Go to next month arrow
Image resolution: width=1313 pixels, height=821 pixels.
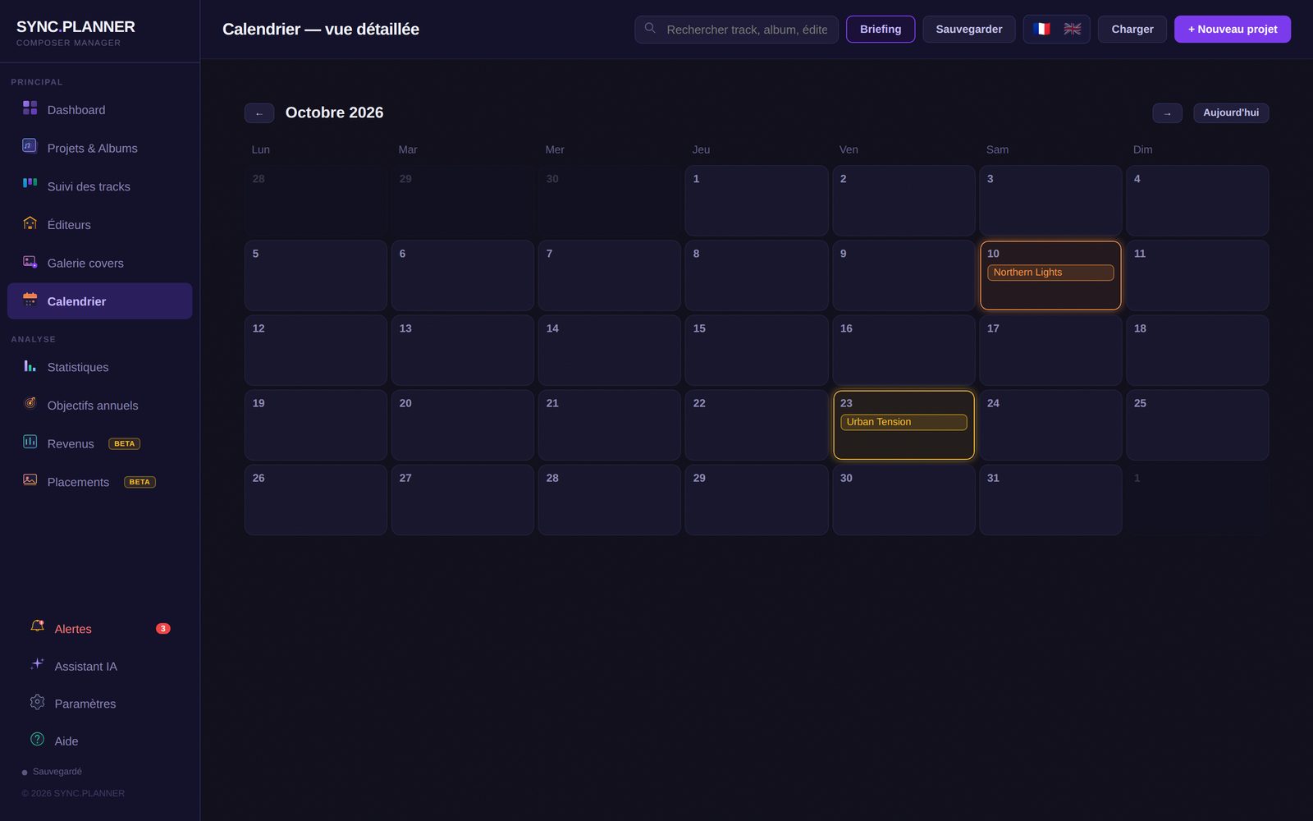click(x=1167, y=113)
